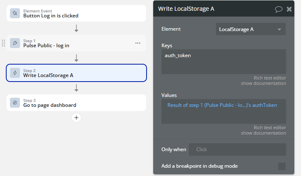Close the Write LocalStorage A panel
This screenshot has height=176, width=301.
pyautogui.click(x=289, y=9)
